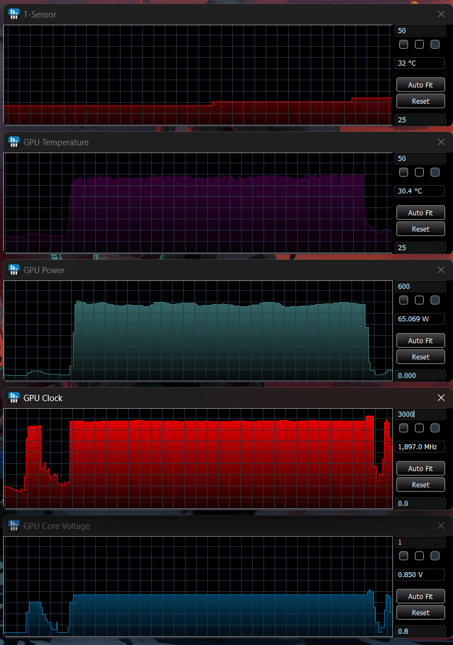Click the GPU Clock window app icon
The image size is (453, 645).
click(x=13, y=398)
